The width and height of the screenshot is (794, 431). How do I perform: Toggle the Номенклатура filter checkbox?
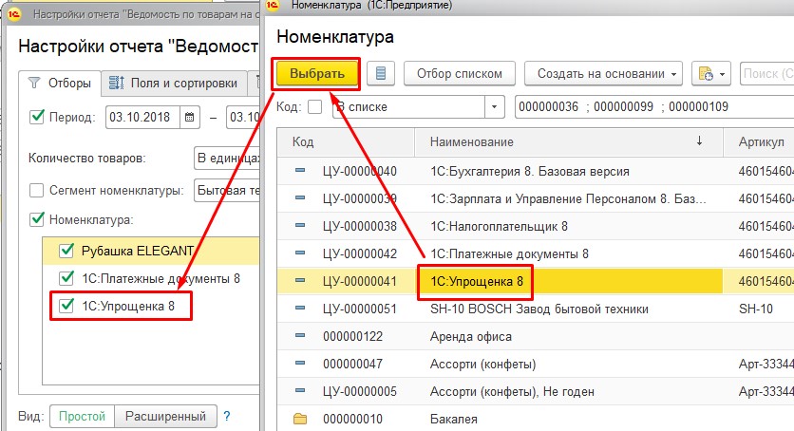coord(37,219)
